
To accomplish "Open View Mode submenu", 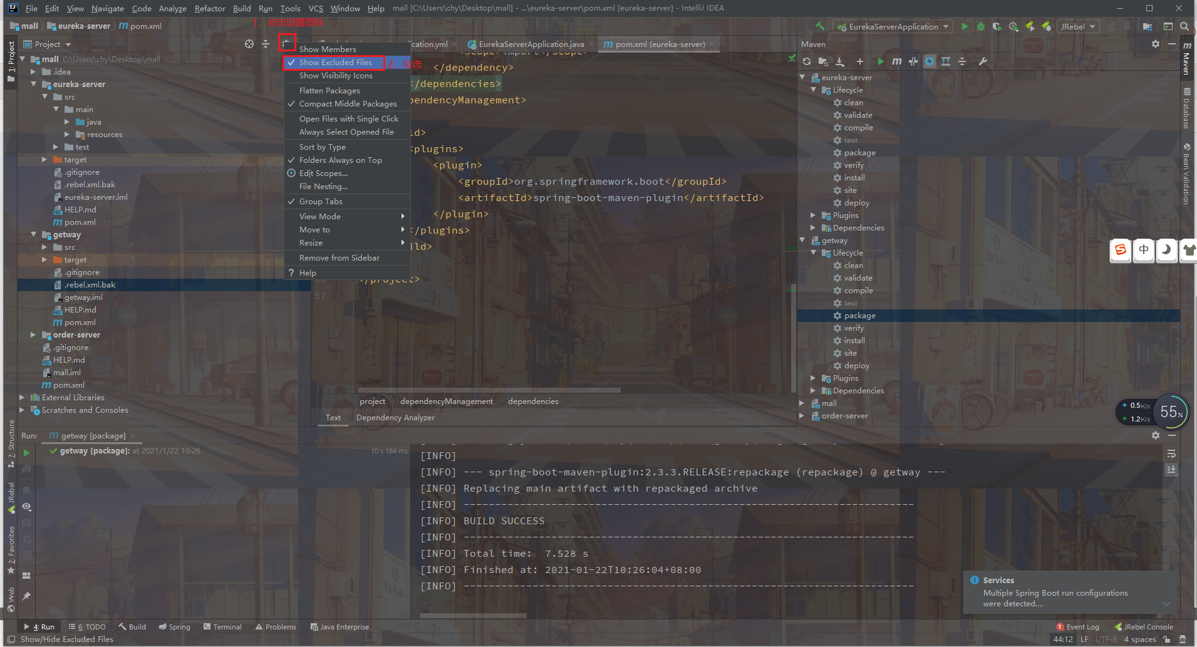I will (347, 217).
